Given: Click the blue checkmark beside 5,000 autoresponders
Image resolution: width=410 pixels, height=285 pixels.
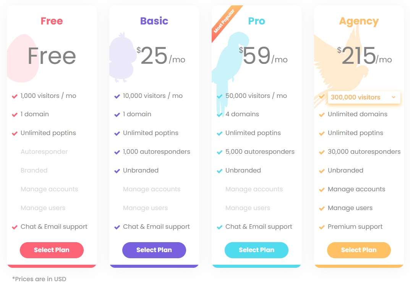Looking at the screenshot, I should pos(220,152).
